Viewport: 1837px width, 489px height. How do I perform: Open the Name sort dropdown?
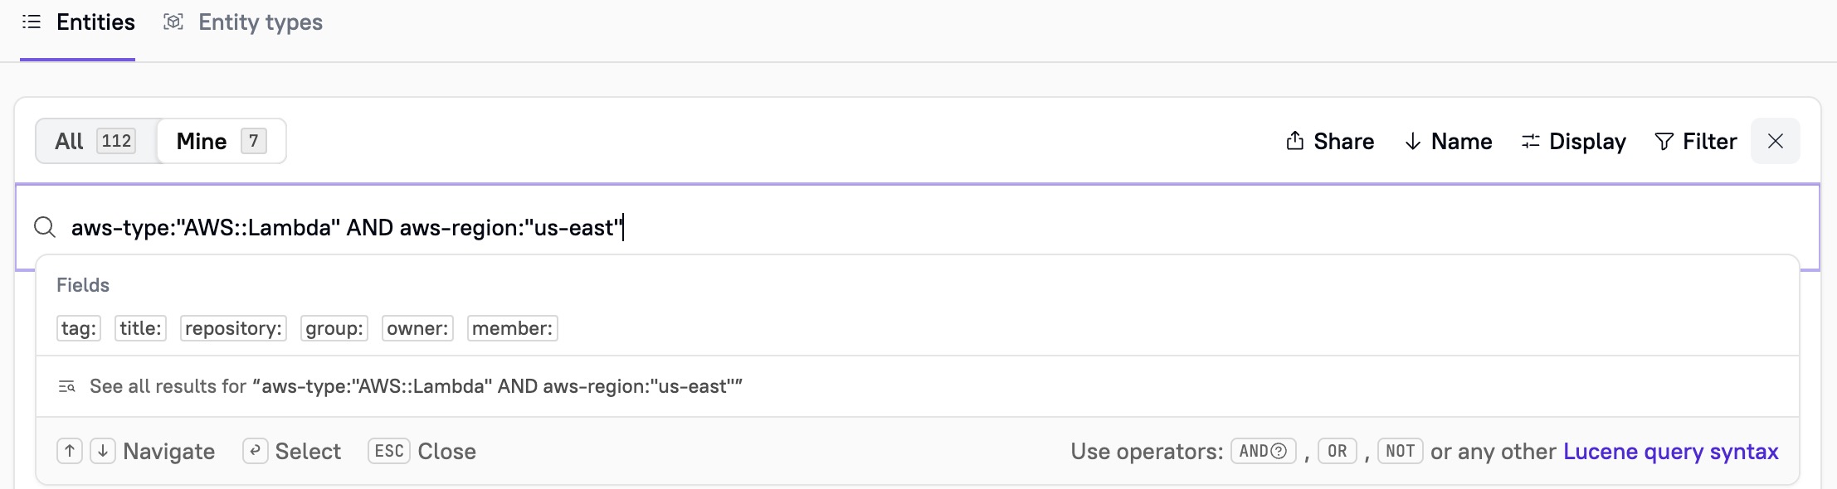click(x=1448, y=141)
